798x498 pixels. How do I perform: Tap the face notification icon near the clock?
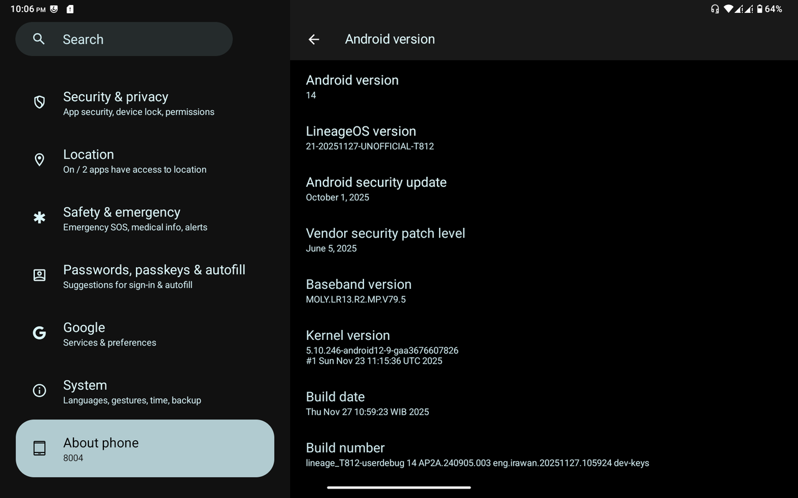point(54,9)
